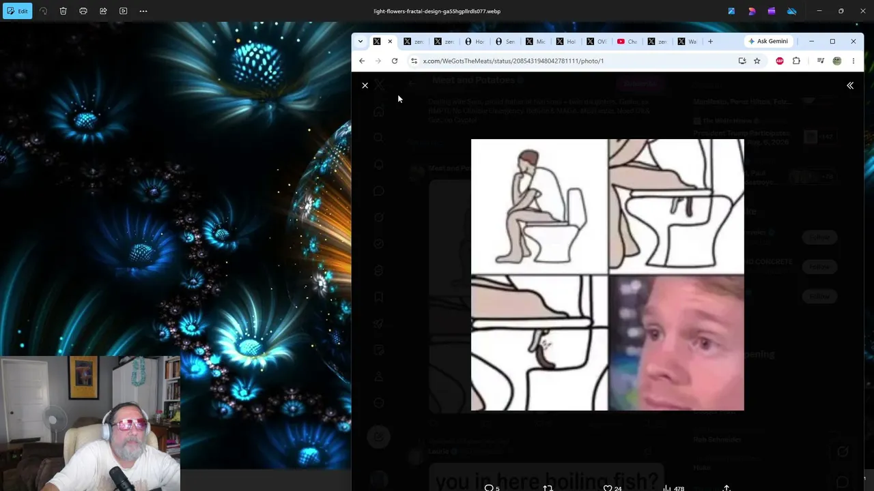Viewport: 874px width, 491px height.
Task: Open the Designer icon in Photos title bar
Action: 752,11
